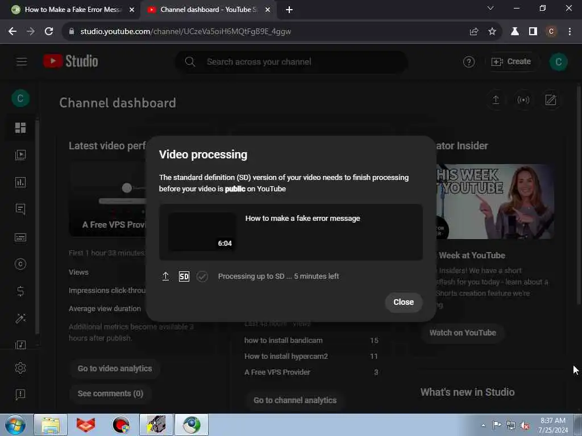Open the Analytics sidebar icon
Screen dimensions: 582x436
[20, 182]
